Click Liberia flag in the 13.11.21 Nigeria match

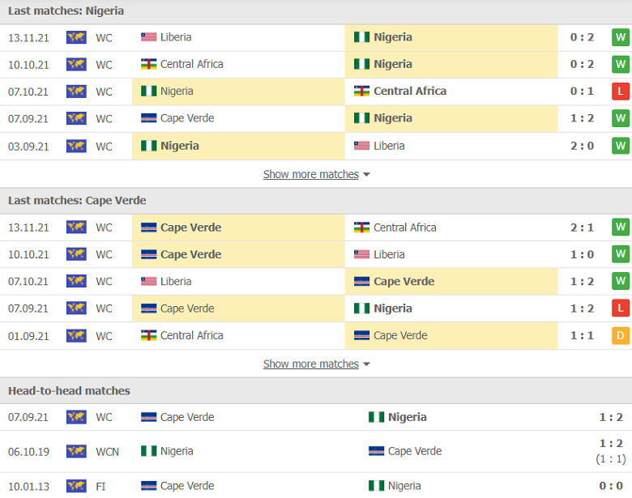coord(149,37)
